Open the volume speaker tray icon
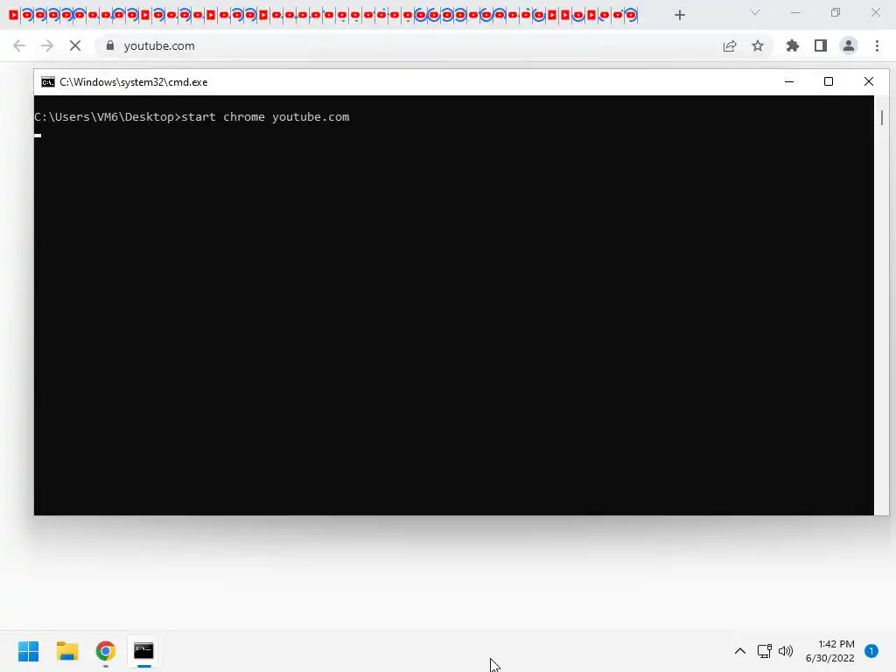The width and height of the screenshot is (896, 672). pos(786,651)
